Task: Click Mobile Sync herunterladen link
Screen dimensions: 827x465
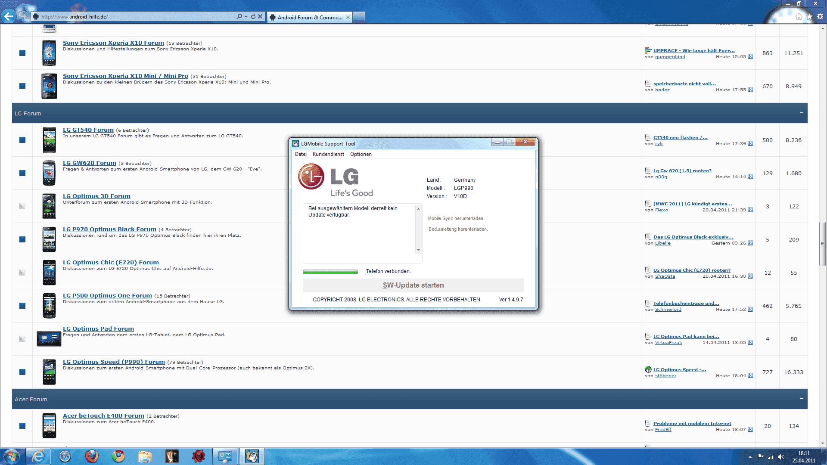Action: [456, 219]
